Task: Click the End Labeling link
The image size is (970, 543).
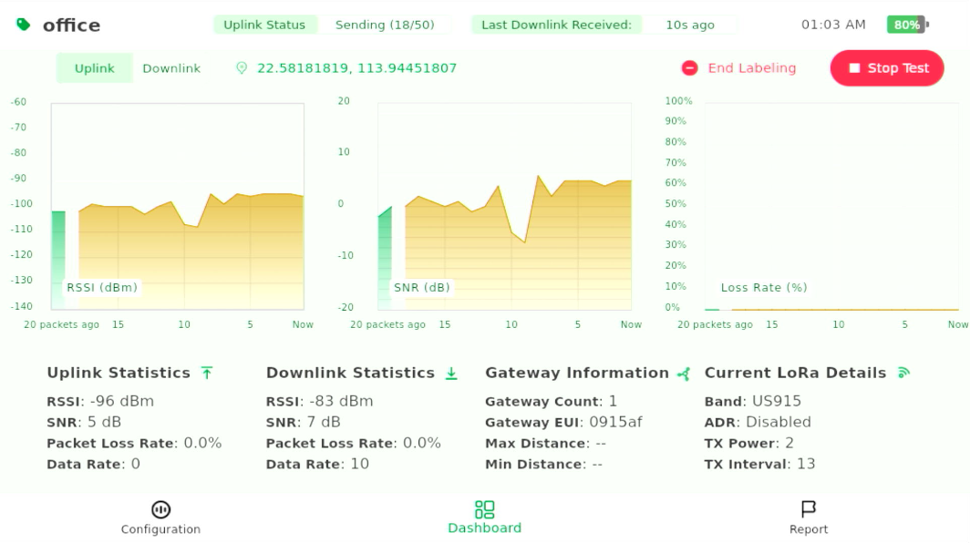Action: [751, 68]
